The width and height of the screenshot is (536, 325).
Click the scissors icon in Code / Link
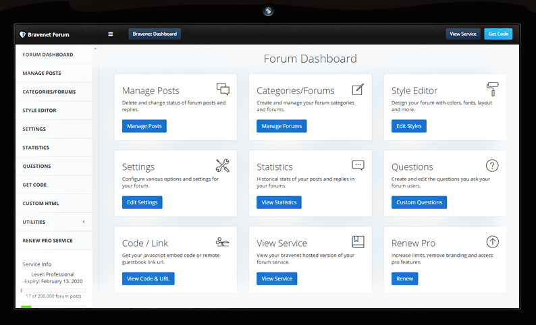pos(223,241)
